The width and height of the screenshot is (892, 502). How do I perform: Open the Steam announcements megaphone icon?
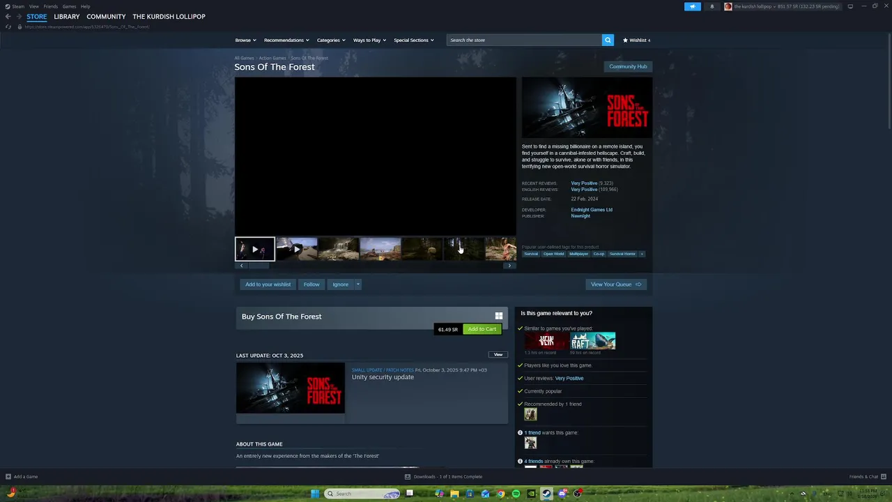coord(693,6)
